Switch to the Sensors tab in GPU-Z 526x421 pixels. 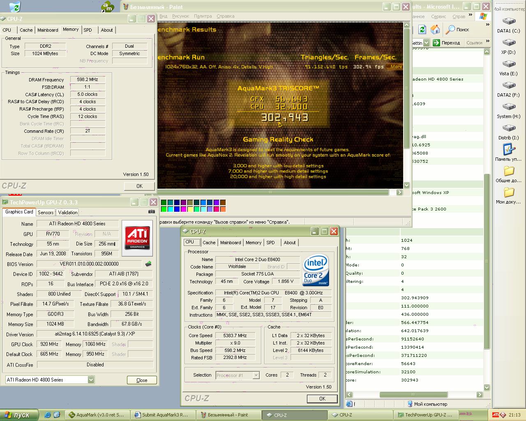pos(46,213)
